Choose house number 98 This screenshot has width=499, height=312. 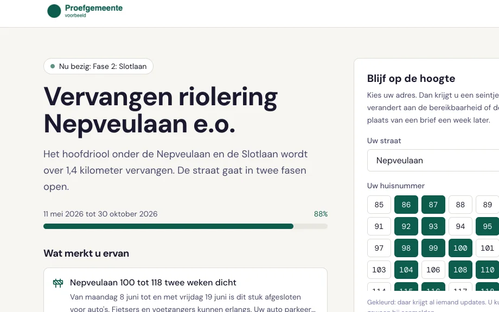(x=406, y=248)
